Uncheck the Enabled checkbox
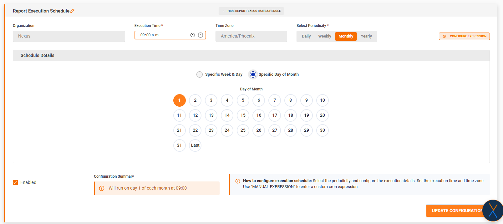 [x=15, y=182]
